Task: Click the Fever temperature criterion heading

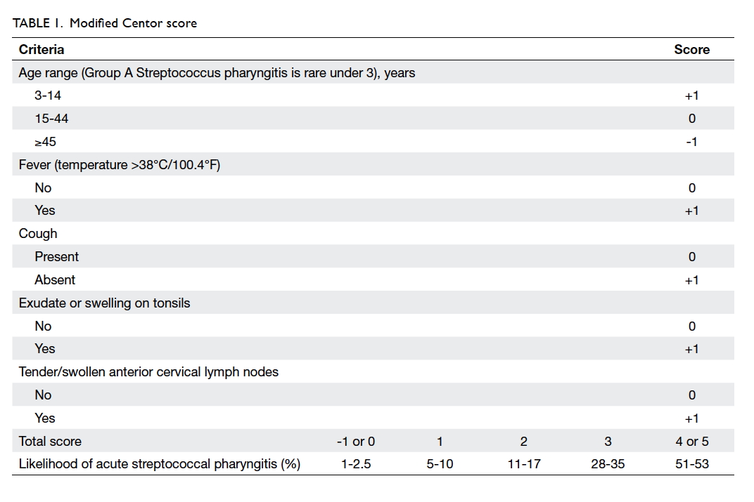Action: point(120,164)
